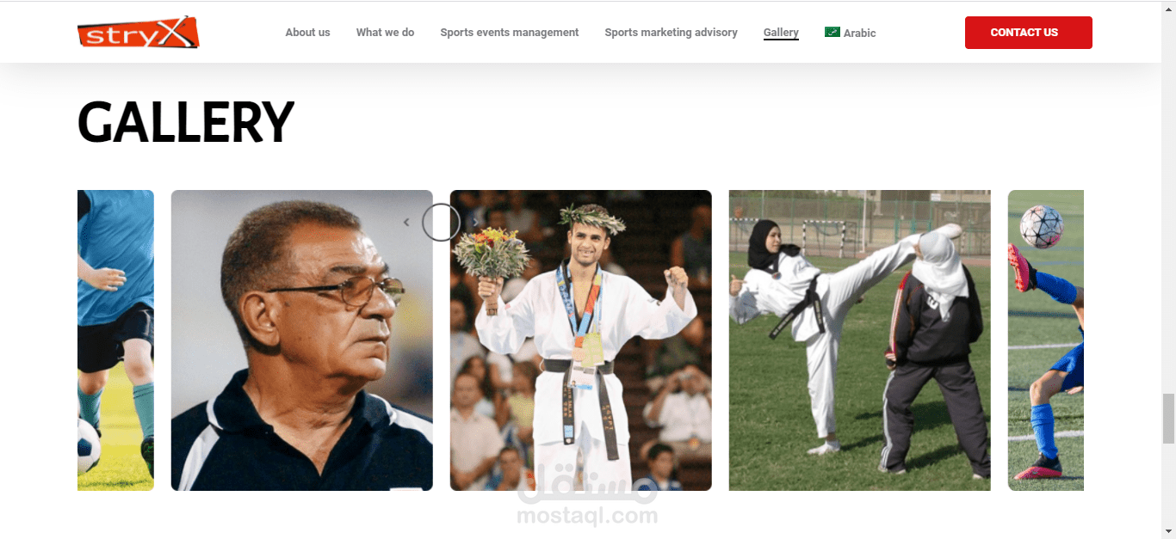Click the vertical scrollbar thumb
This screenshot has height=539, width=1176.
coord(1168,419)
